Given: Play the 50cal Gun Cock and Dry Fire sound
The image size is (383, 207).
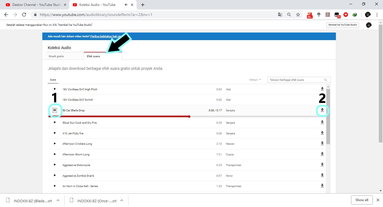Looking at the screenshot, I should pyautogui.click(x=55, y=123).
